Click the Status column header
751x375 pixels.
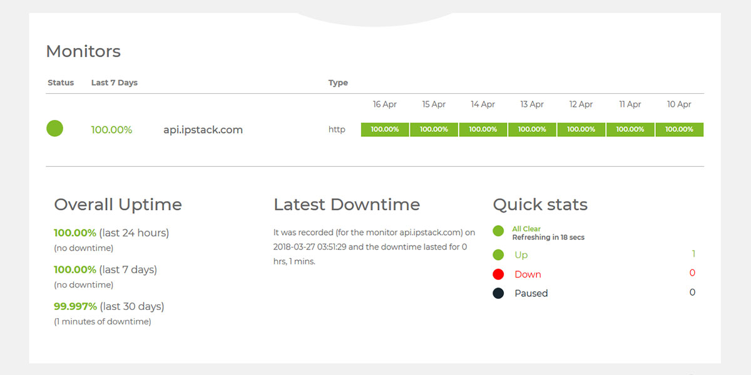pos(61,82)
